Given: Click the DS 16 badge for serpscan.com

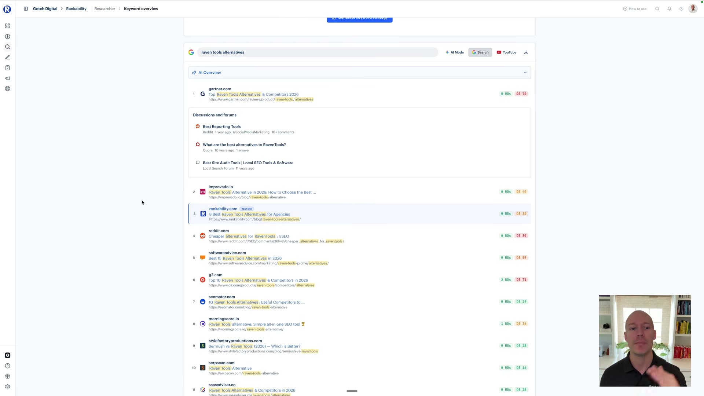Looking at the screenshot, I should point(521,368).
